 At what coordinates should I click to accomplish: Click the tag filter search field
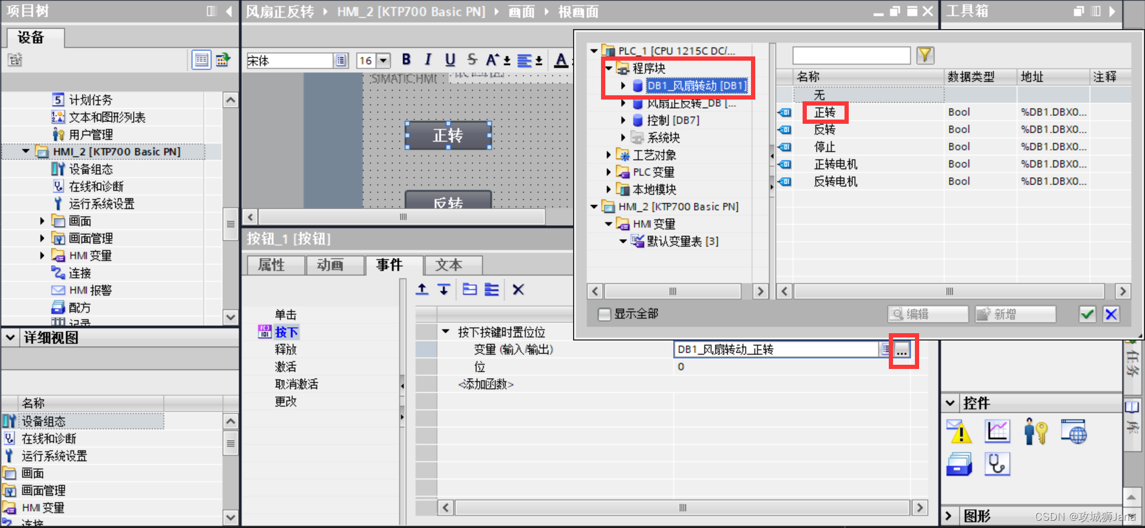(x=851, y=55)
